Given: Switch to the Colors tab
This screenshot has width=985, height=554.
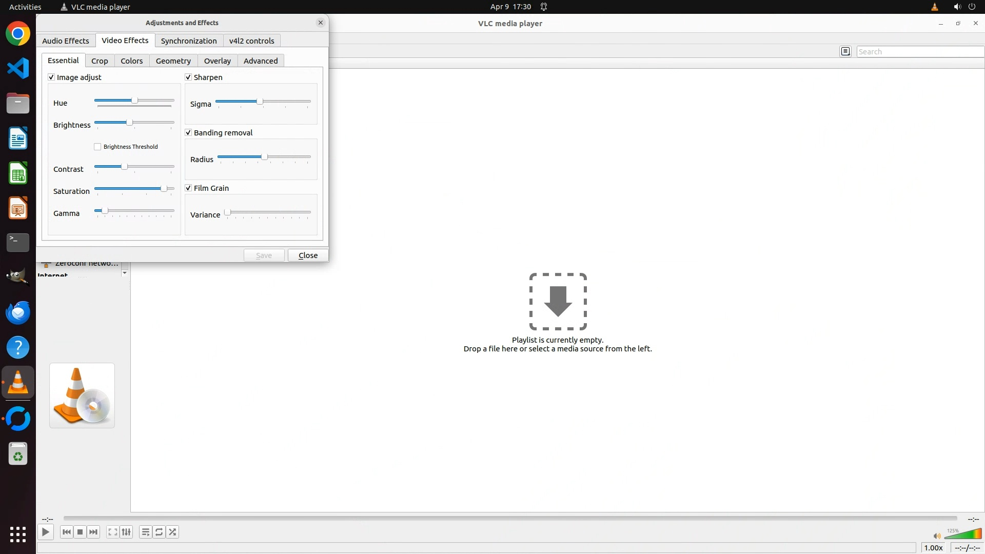Looking at the screenshot, I should (x=132, y=61).
